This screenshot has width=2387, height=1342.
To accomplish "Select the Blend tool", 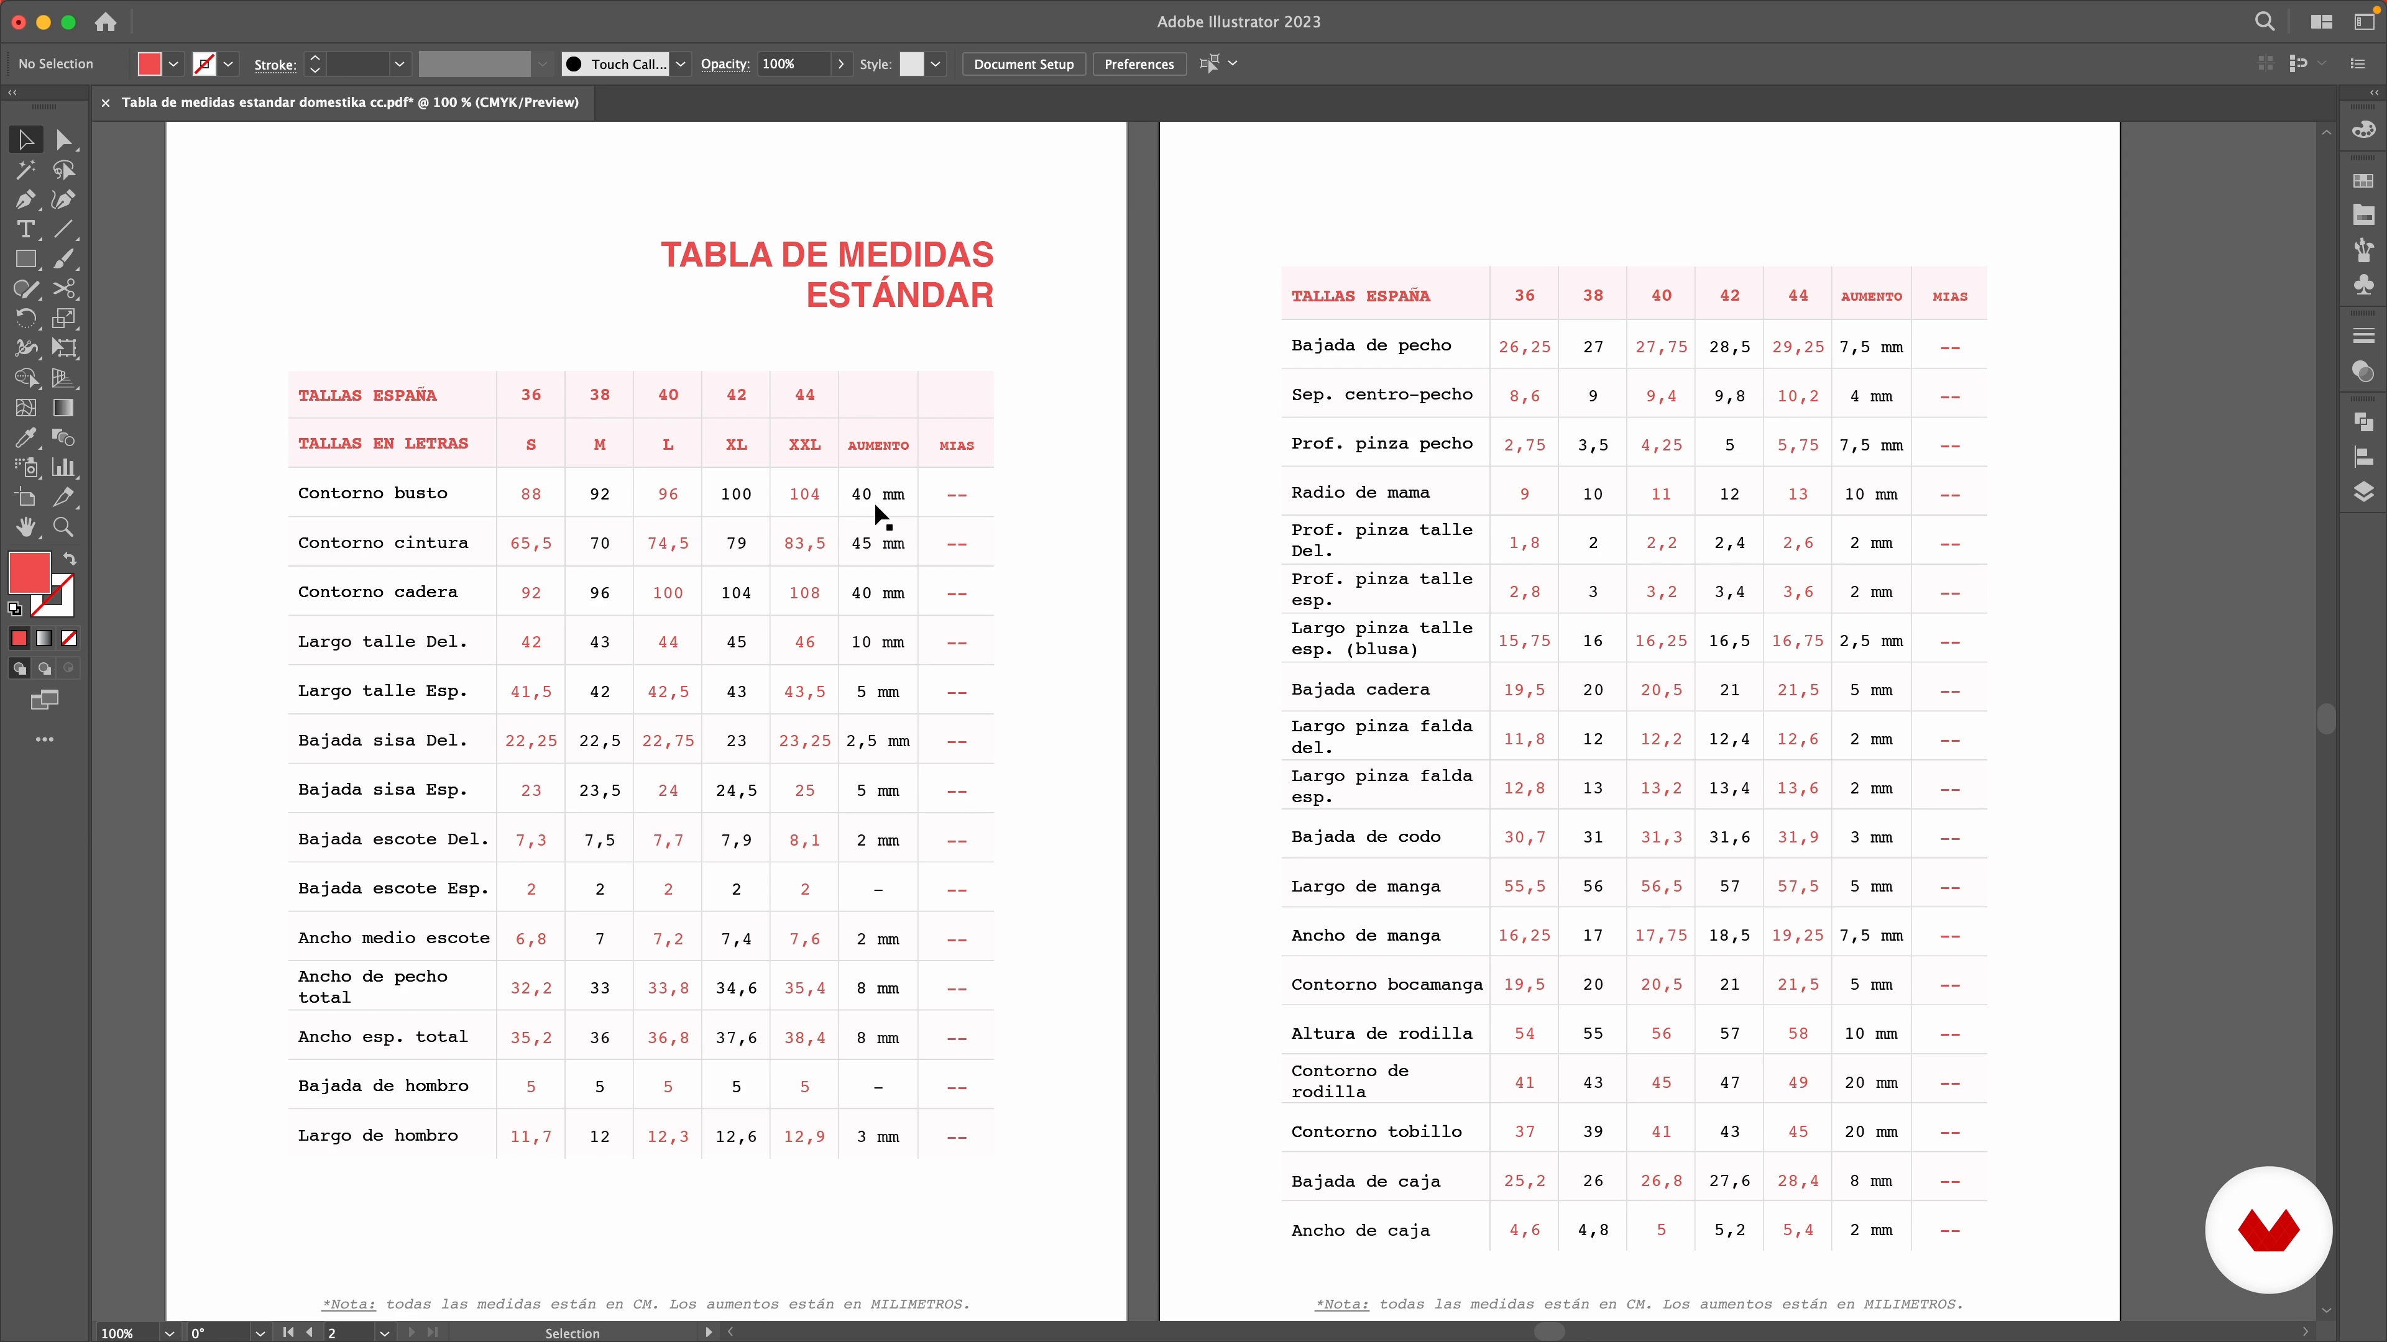I will tap(63, 437).
